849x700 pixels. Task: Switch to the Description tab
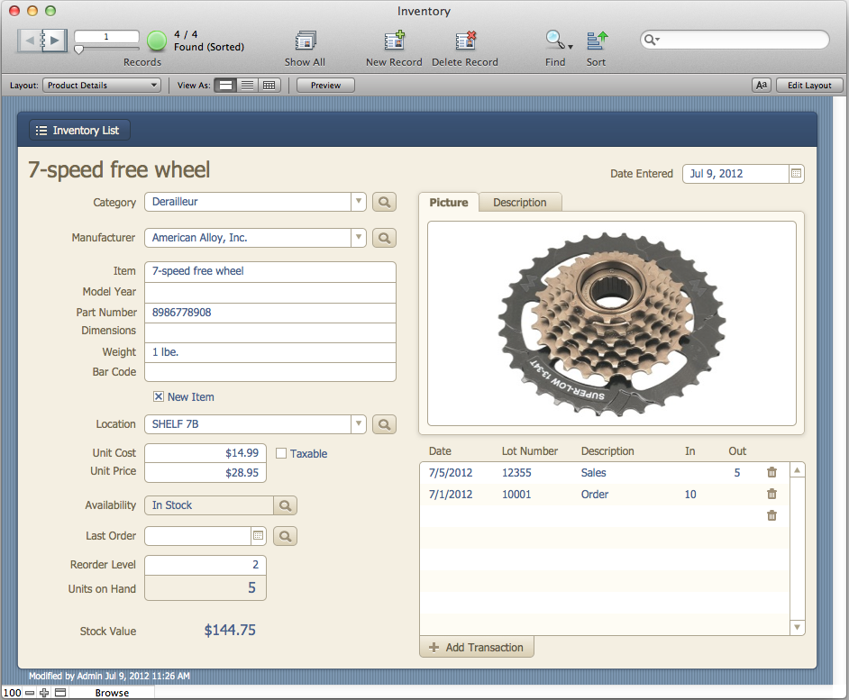click(520, 203)
